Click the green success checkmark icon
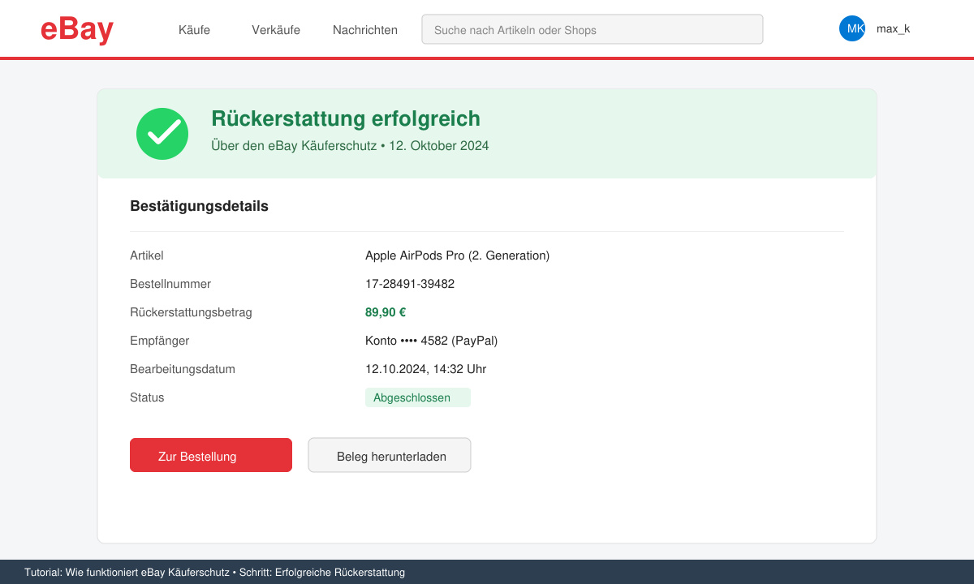974x584 pixels. [x=162, y=134]
